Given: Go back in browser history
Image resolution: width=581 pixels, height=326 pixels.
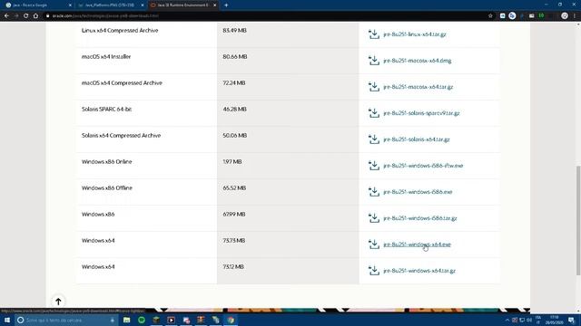Looking at the screenshot, I should click(6, 16).
